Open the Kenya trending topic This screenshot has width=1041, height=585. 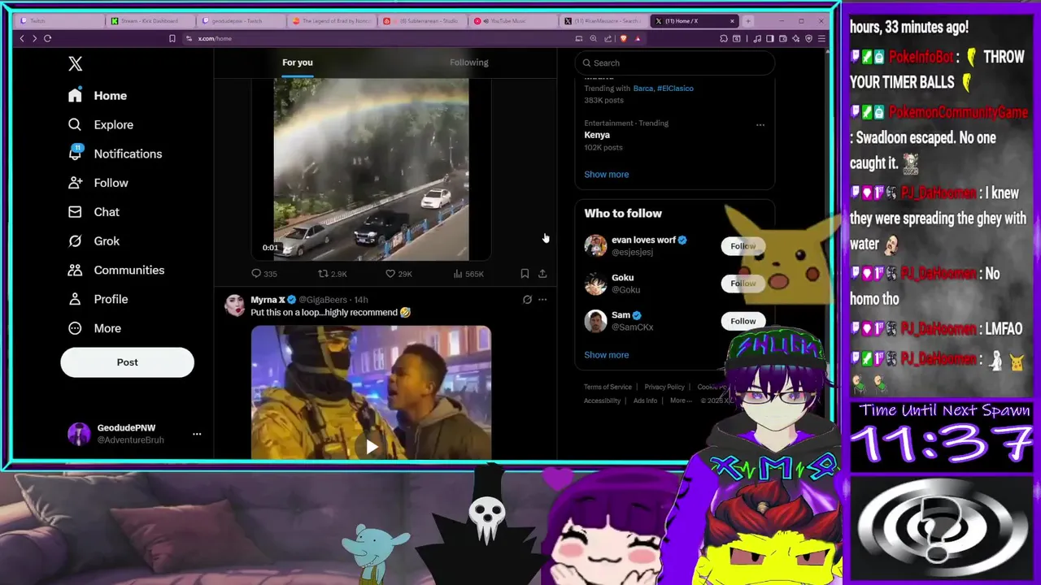pyautogui.click(x=597, y=135)
